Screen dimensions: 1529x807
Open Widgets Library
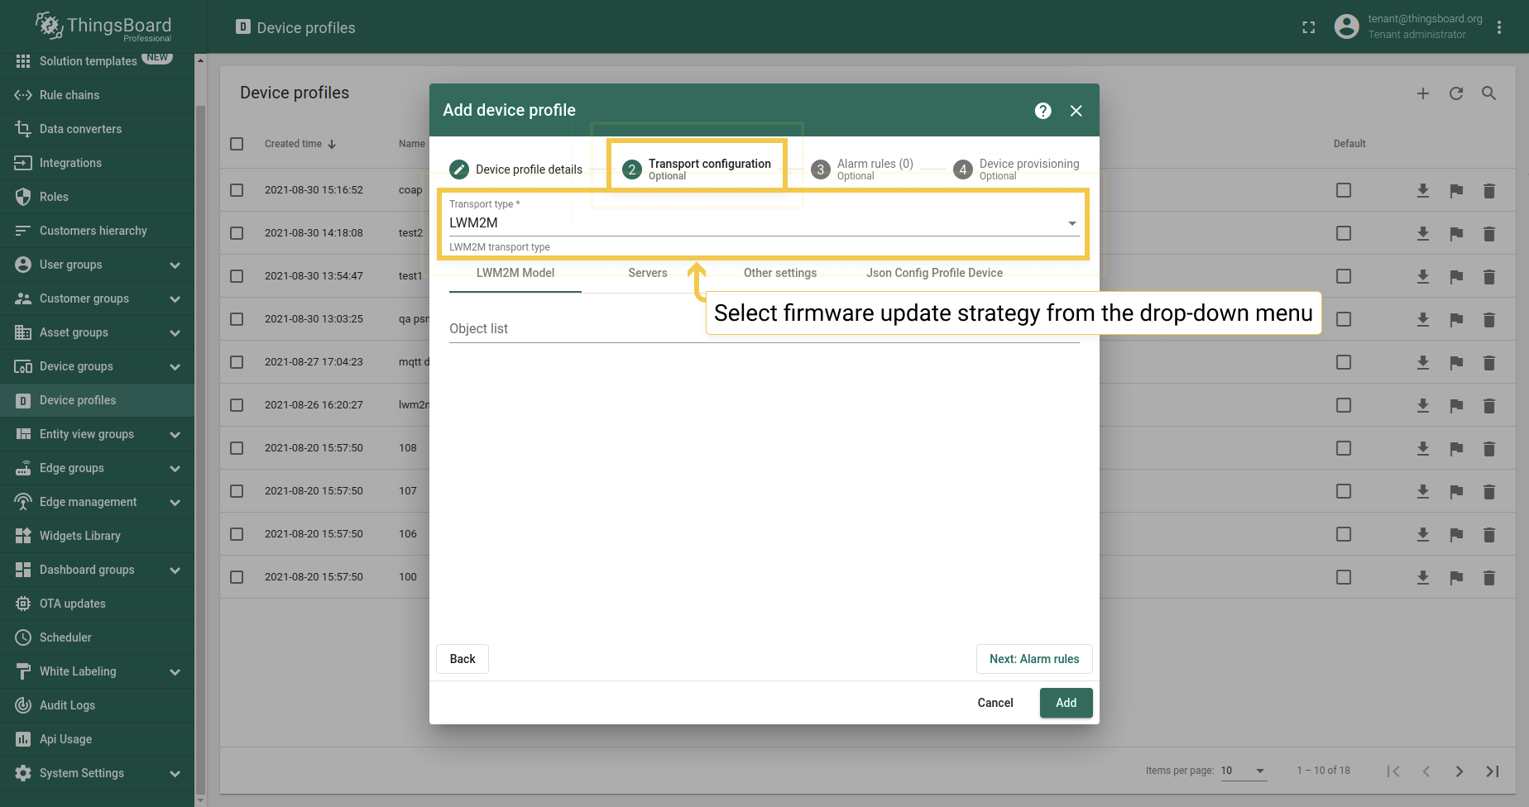97,536
